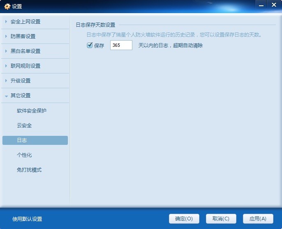The height and width of the screenshot is (229, 282).
Task: Click the 取消(C) button
Action: click(x=221, y=219)
